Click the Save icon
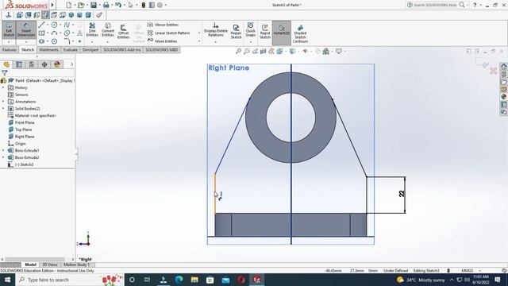This screenshot has height=286, width=508. pos(94,6)
